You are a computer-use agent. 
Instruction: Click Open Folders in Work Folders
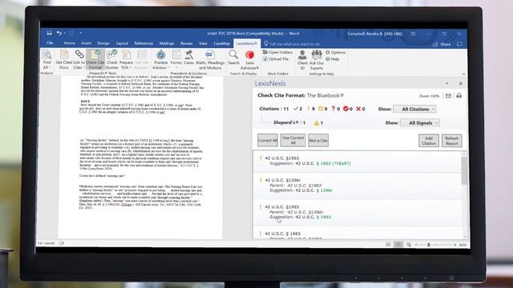278,52
